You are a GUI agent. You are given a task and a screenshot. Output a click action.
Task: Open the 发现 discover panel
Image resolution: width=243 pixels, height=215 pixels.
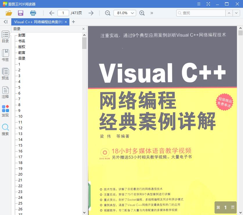6,111
